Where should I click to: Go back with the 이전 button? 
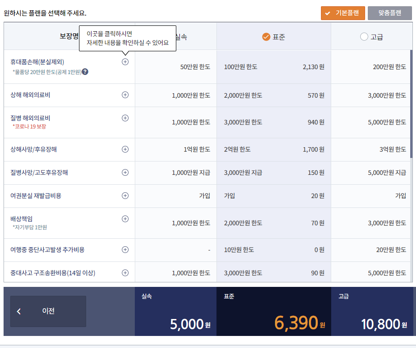click(48, 311)
